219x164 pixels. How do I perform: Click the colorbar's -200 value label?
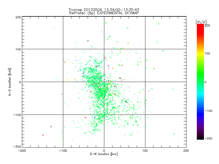click(x=208, y=138)
